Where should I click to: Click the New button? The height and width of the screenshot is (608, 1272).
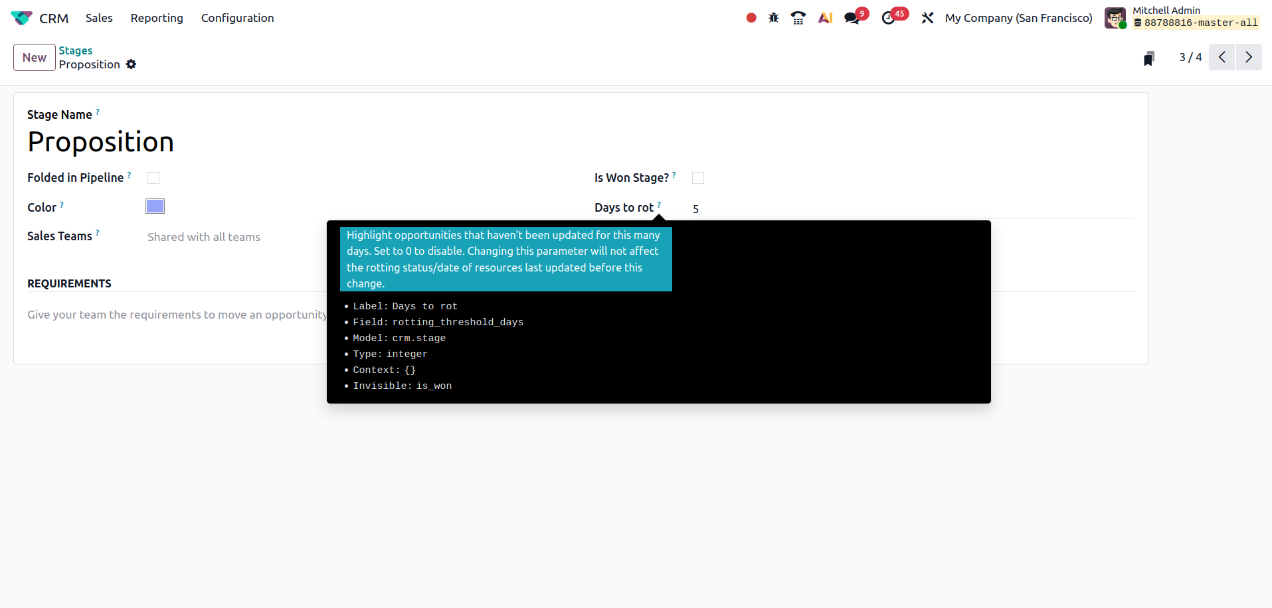tap(35, 58)
